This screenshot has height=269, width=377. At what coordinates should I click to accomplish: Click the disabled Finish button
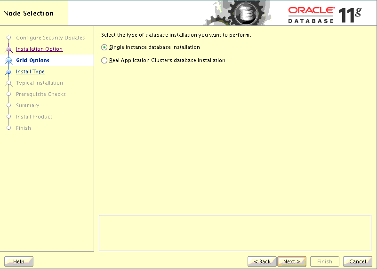click(x=325, y=261)
